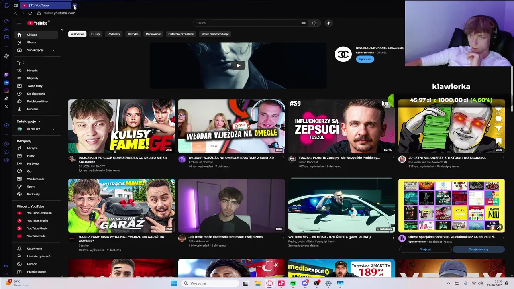Expand the Ty section
Screen dimensions: 514x289
(21, 63)
